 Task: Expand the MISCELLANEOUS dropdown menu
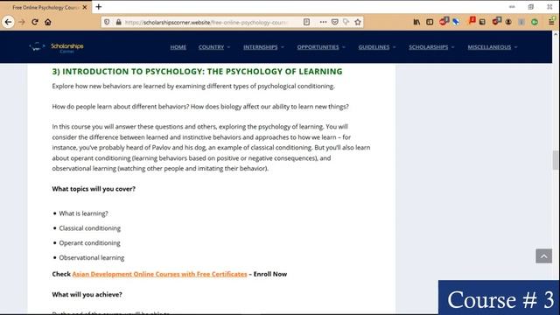click(x=493, y=47)
